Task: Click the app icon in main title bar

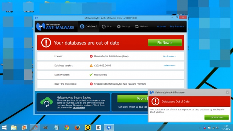Action: (36, 18)
